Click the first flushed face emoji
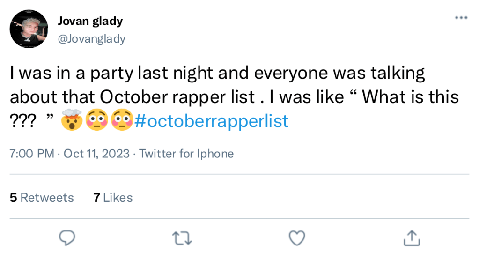The image size is (479, 267). (97, 121)
